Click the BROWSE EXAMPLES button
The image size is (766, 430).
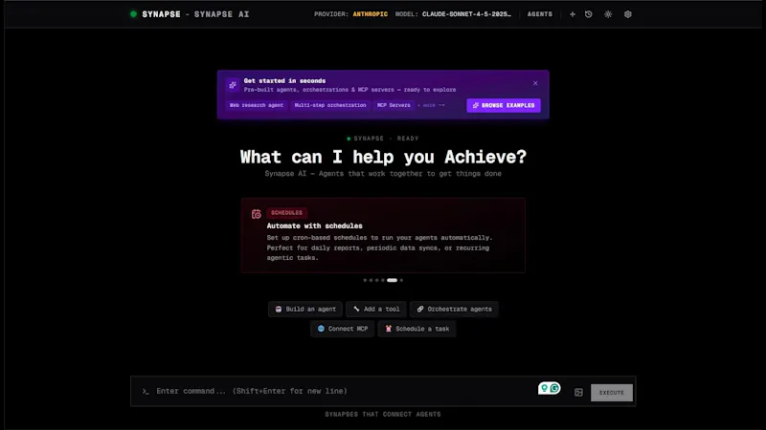pos(504,105)
